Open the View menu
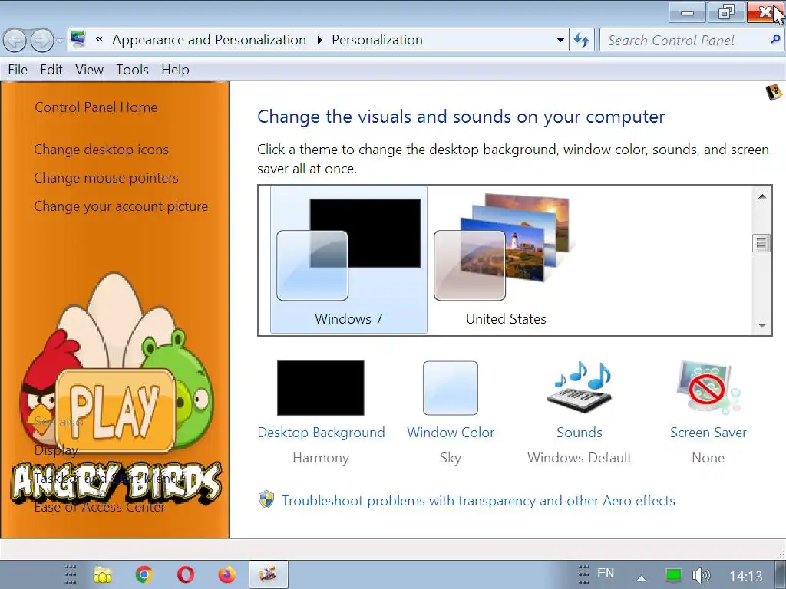The height and width of the screenshot is (589, 786). 89,70
